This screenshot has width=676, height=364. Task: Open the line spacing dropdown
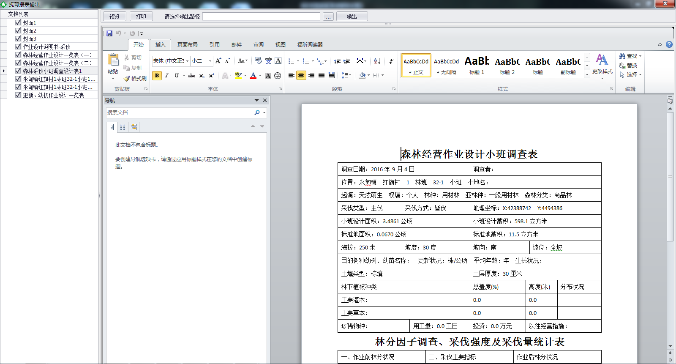pyautogui.click(x=346, y=75)
